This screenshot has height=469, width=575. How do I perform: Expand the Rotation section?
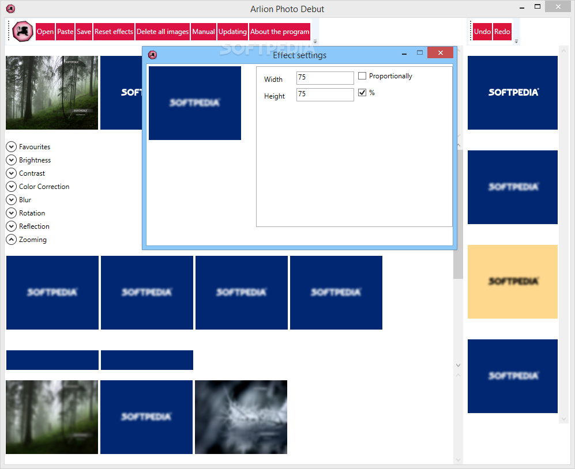tap(12, 213)
